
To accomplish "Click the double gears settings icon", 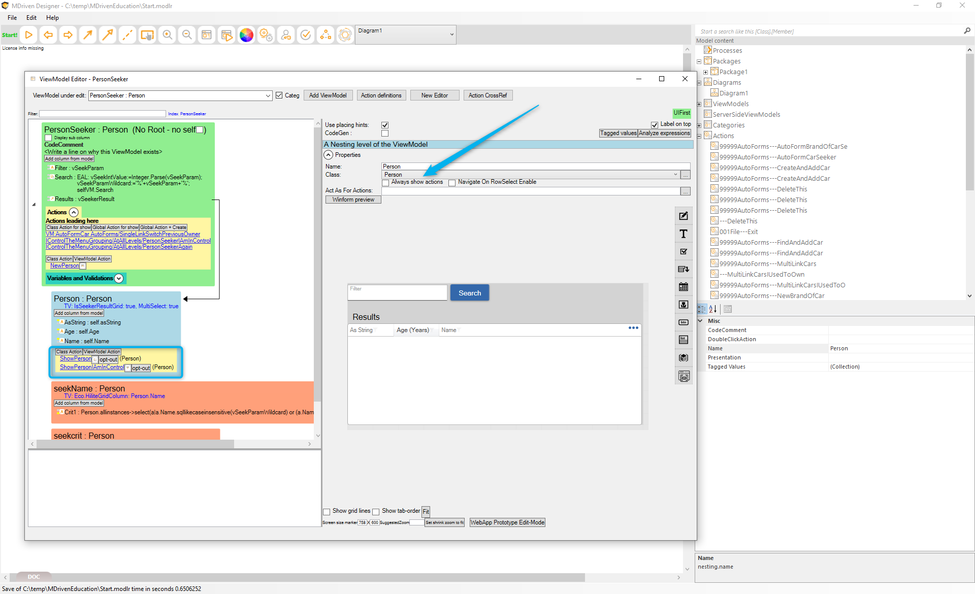I will coord(266,35).
